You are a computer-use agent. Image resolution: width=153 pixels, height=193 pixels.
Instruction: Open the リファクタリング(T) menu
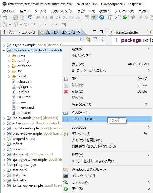point(62,11)
